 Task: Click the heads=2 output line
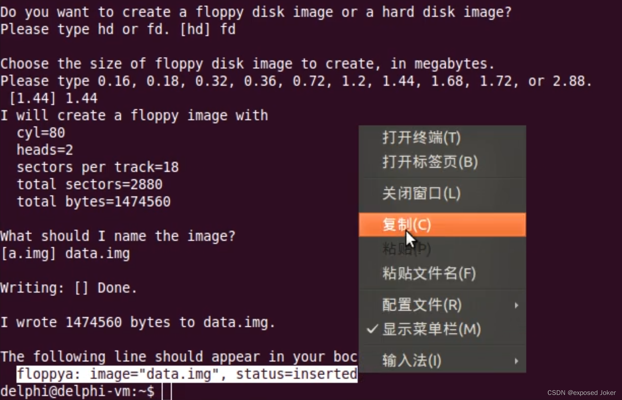click(45, 150)
